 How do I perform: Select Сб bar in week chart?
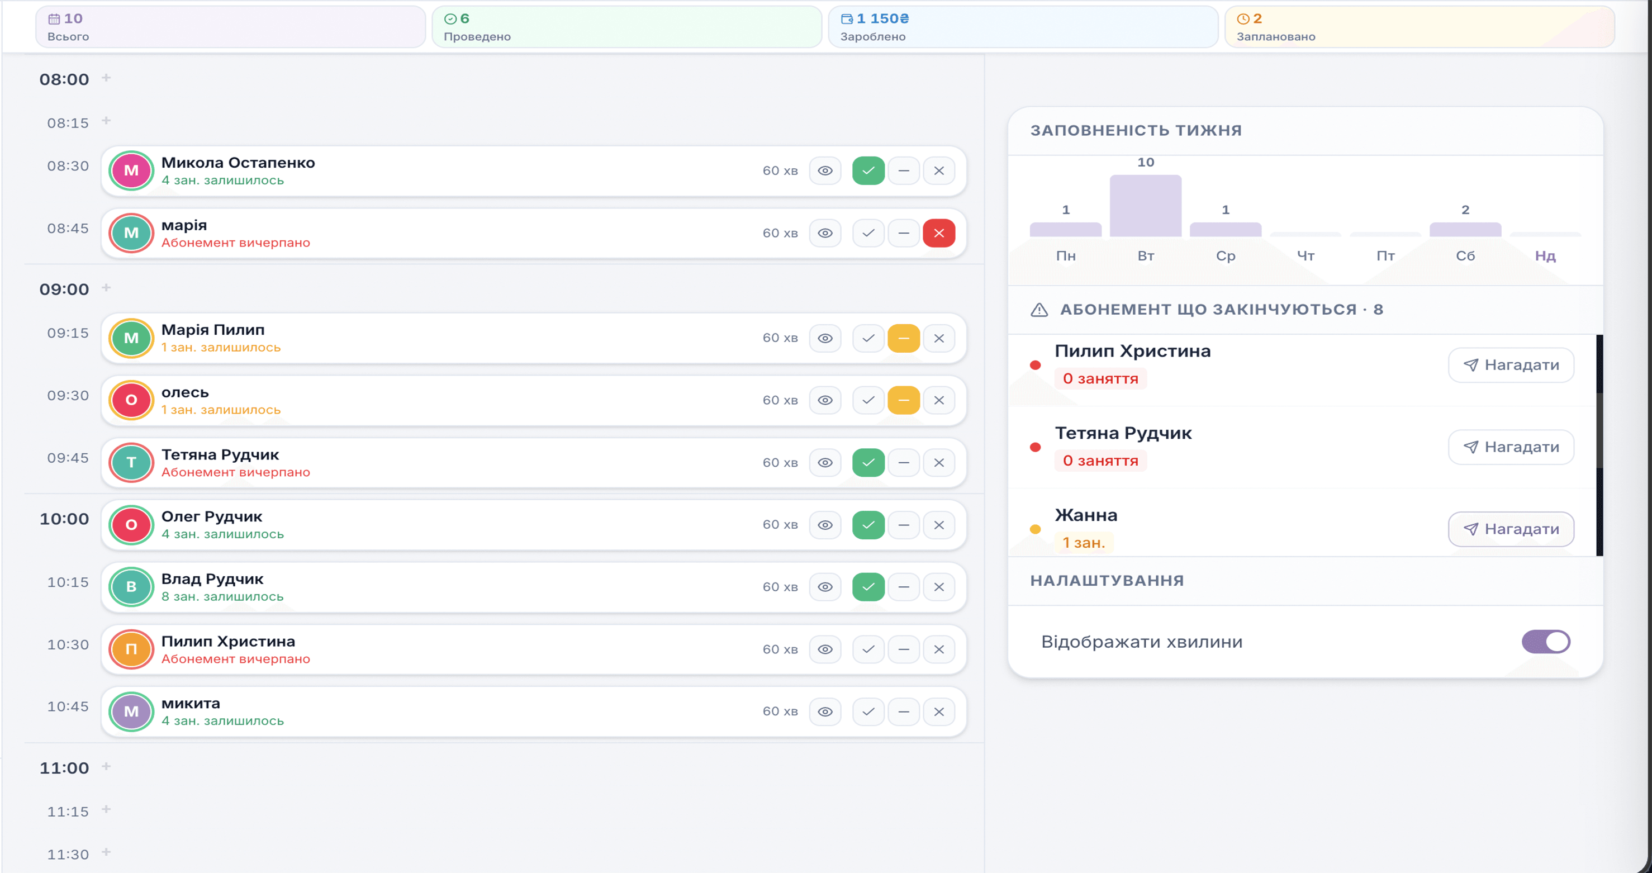1465,230
